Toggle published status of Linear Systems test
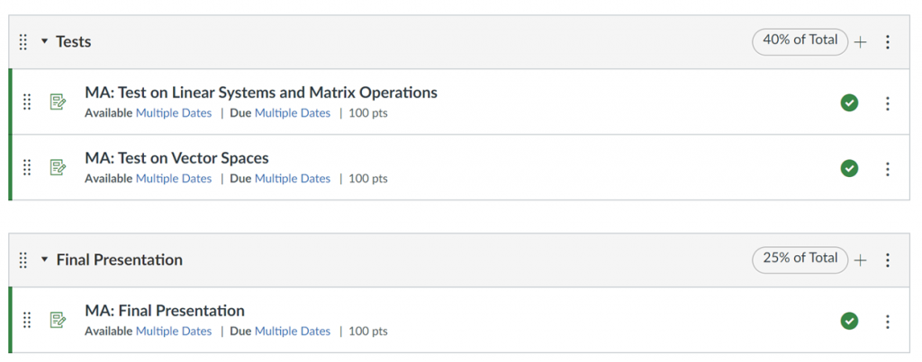The image size is (922, 362). (x=849, y=103)
